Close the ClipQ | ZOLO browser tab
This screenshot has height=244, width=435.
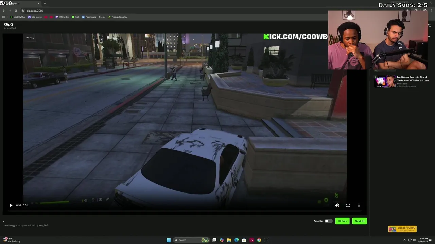[x=39, y=3]
